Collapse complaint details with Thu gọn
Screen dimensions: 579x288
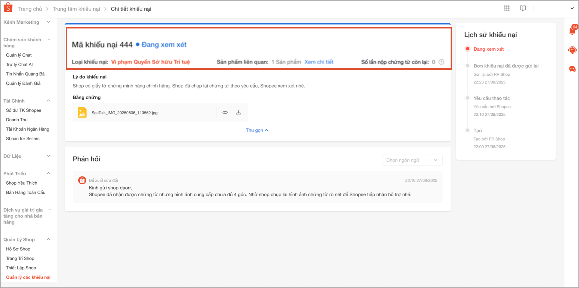click(x=257, y=130)
